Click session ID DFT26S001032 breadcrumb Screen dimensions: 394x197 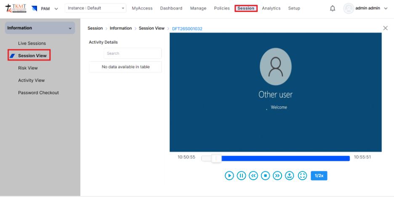(187, 29)
